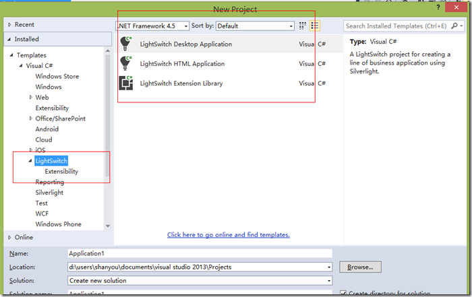Image resolution: width=472 pixels, height=297 pixels.
Task: Click the Browse button
Action: click(x=360, y=267)
